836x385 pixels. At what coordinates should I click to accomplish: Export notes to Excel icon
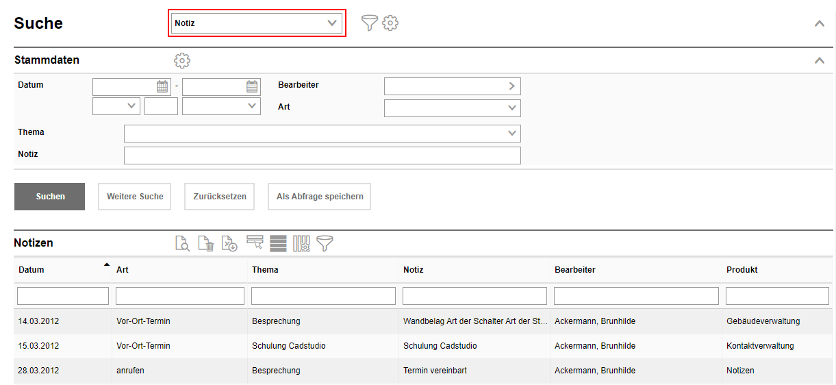coord(229,243)
